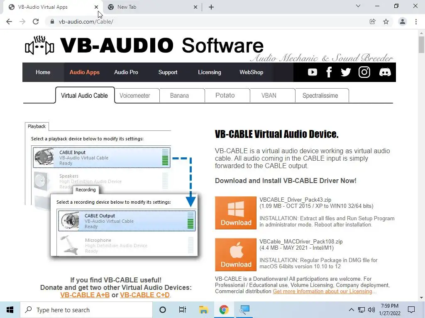Close the New Tab tab
Image resolution: width=425 pixels, height=318 pixels.
point(195,7)
